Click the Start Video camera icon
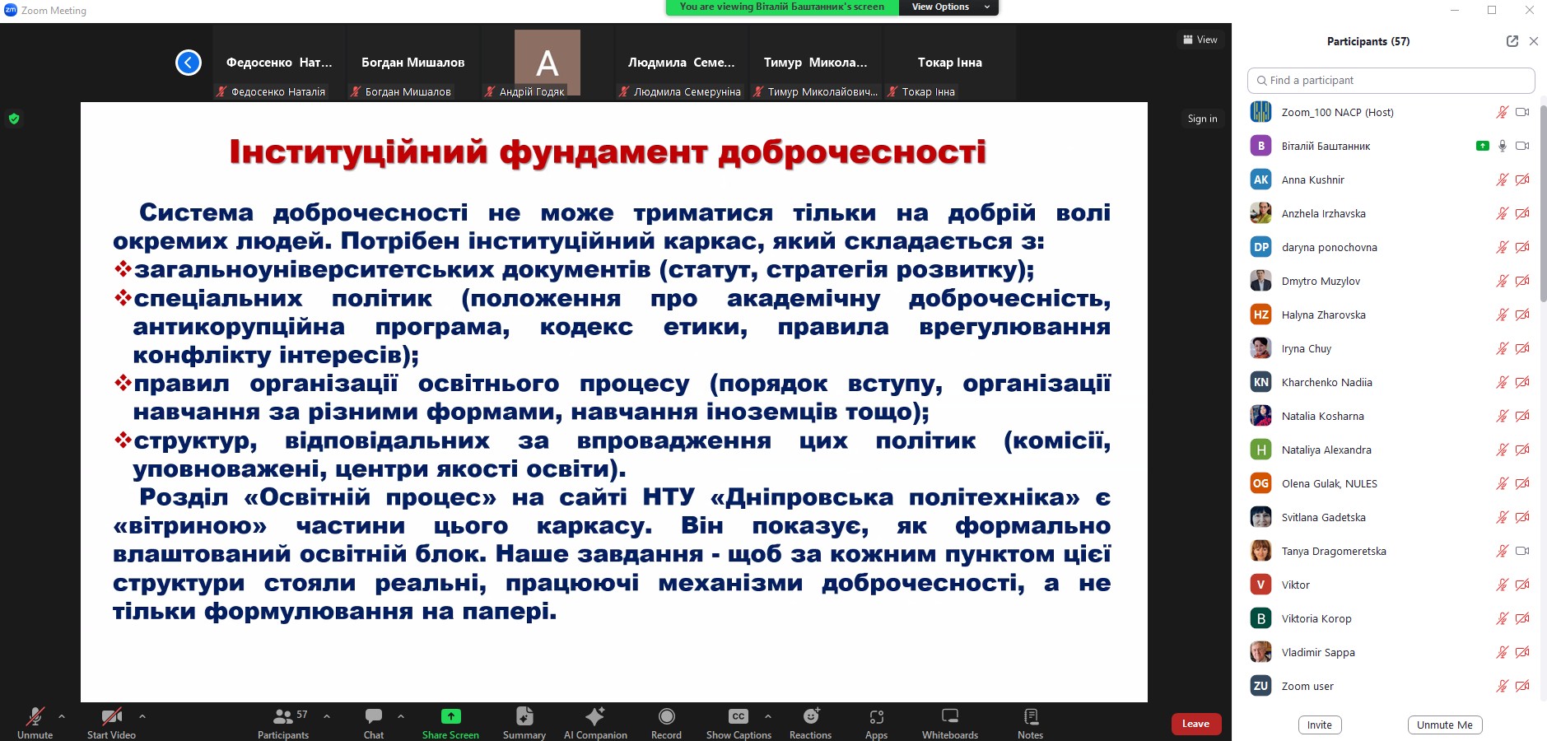 tap(111, 716)
